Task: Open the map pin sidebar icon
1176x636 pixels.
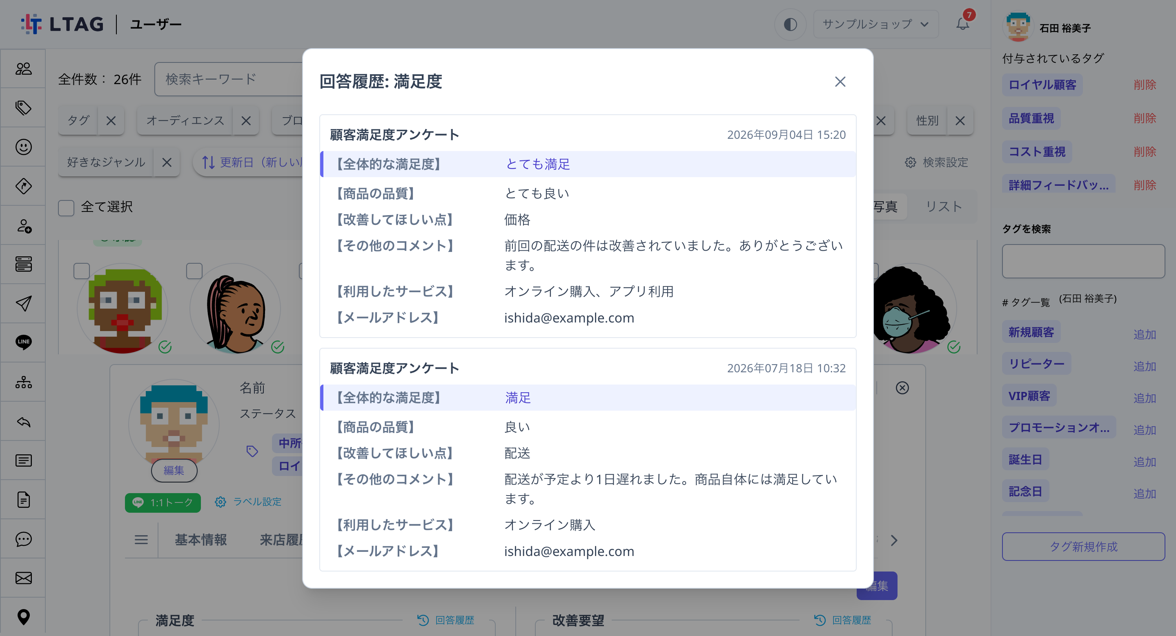Action: pyautogui.click(x=23, y=617)
